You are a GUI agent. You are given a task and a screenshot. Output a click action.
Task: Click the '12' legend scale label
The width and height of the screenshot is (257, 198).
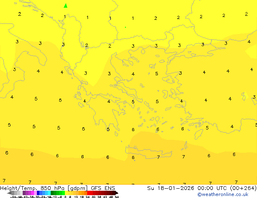click(x=76, y=197)
